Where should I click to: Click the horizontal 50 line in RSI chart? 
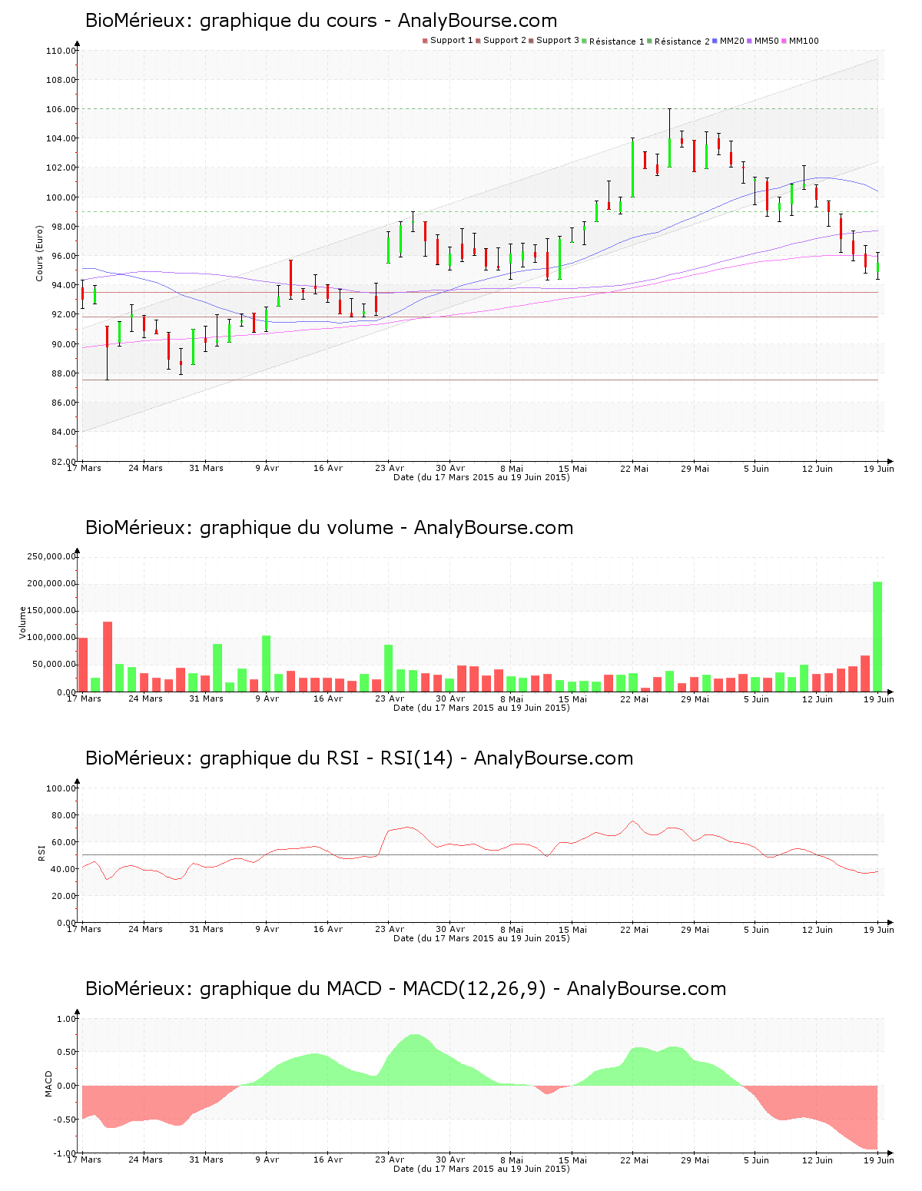480,855
